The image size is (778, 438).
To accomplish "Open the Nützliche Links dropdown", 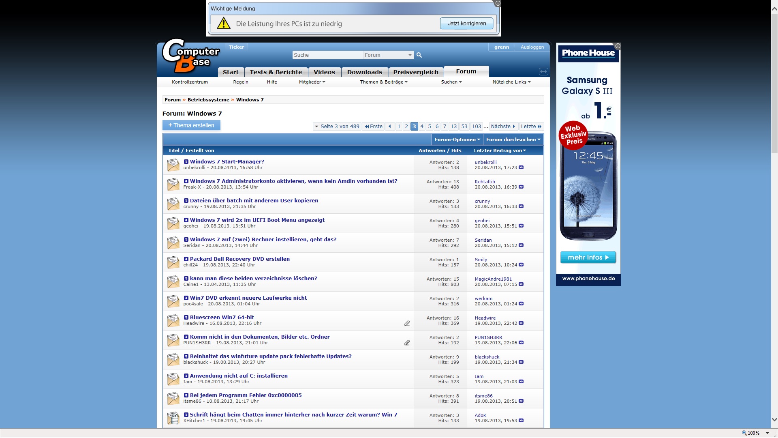I will coord(511,82).
